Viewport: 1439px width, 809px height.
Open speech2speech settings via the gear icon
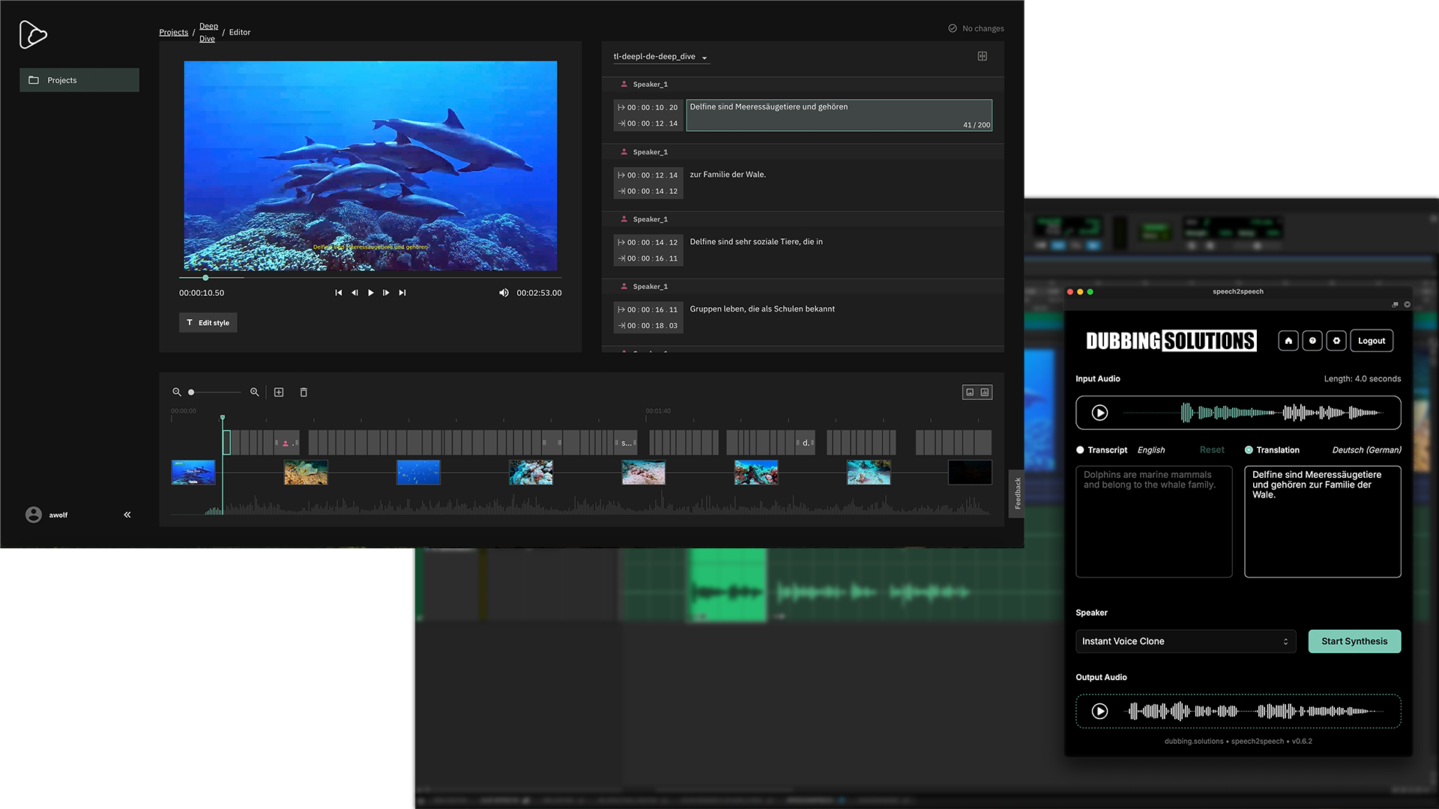[1336, 341]
